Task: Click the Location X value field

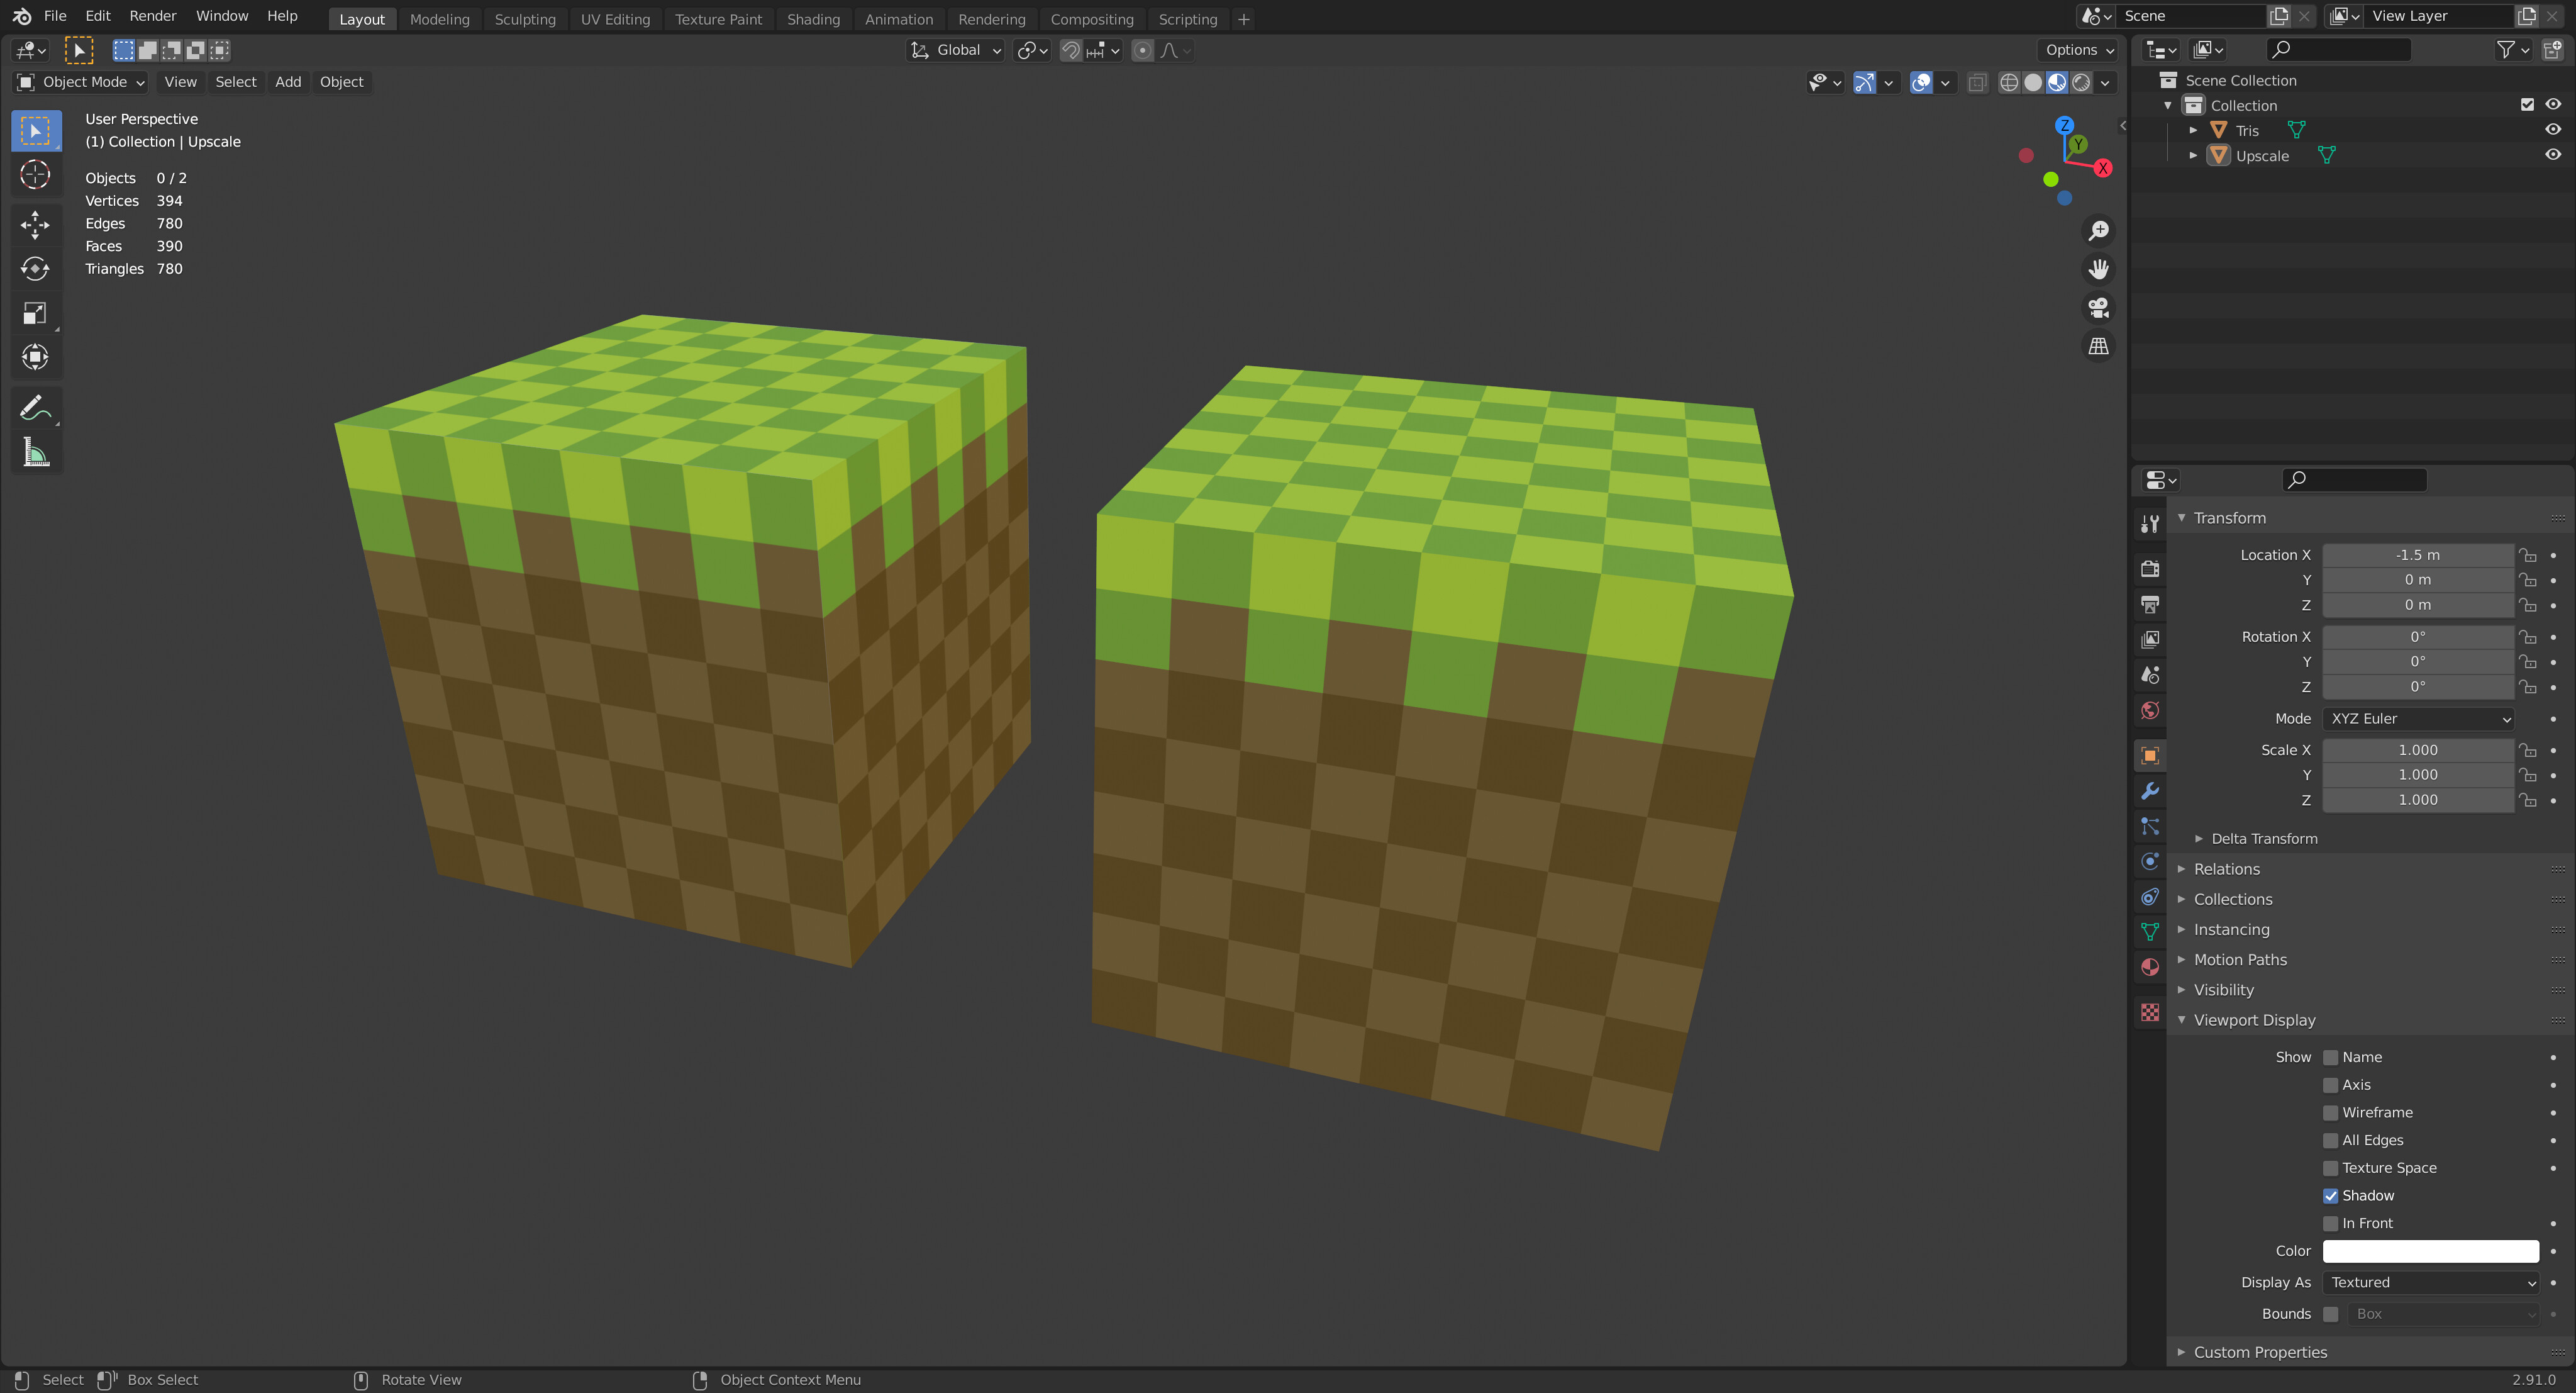Action: tap(2417, 556)
